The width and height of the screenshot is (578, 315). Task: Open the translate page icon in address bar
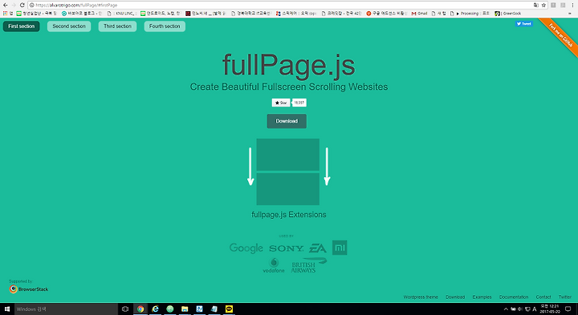click(x=536, y=5)
